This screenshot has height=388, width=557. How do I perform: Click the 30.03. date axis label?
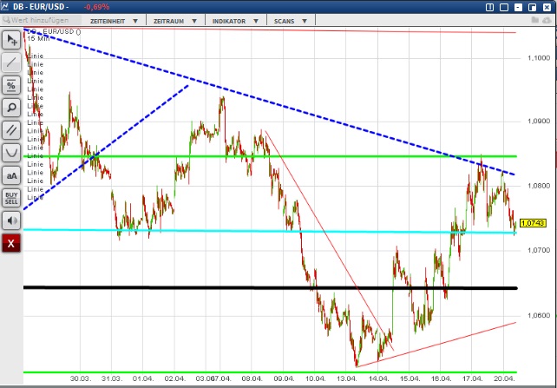point(80,378)
